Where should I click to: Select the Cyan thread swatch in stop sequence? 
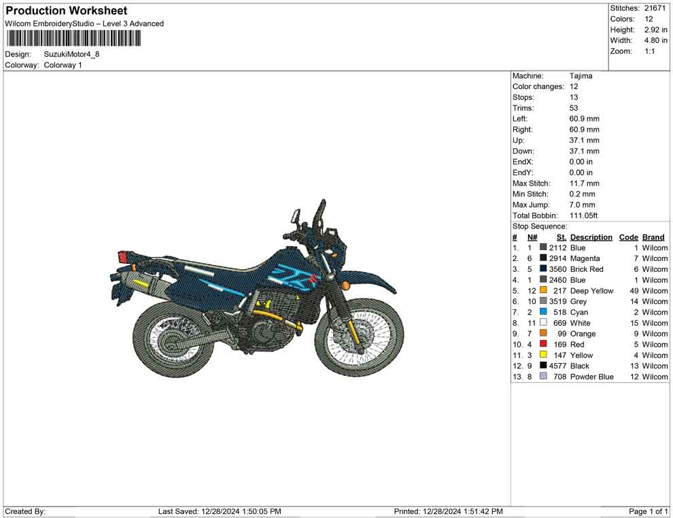tap(544, 312)
